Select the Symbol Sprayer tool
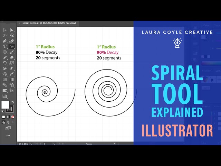The height and width of the screenshot is (166, 221). click(12, 85)
